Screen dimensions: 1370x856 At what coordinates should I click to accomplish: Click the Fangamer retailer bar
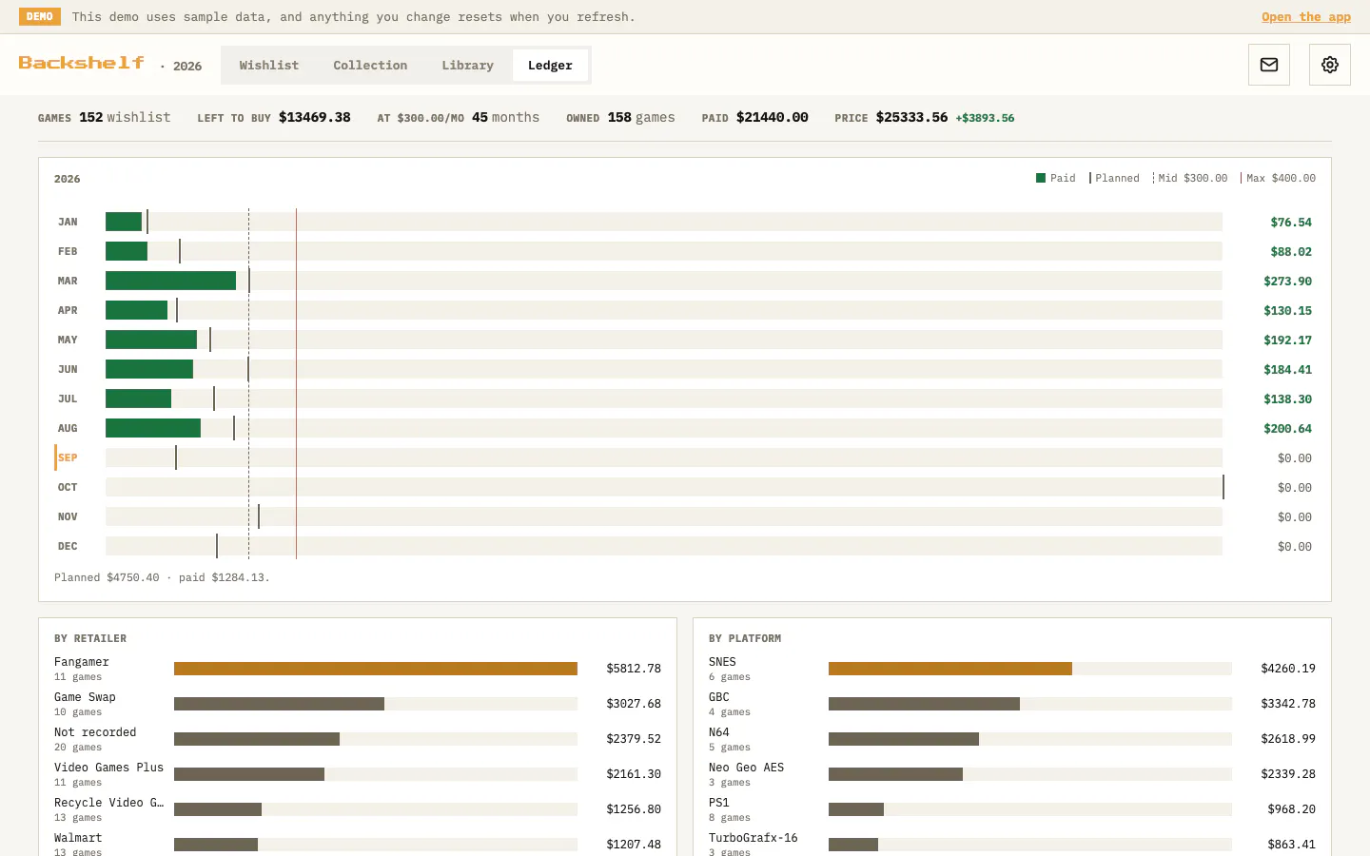(x=376, y=669)
